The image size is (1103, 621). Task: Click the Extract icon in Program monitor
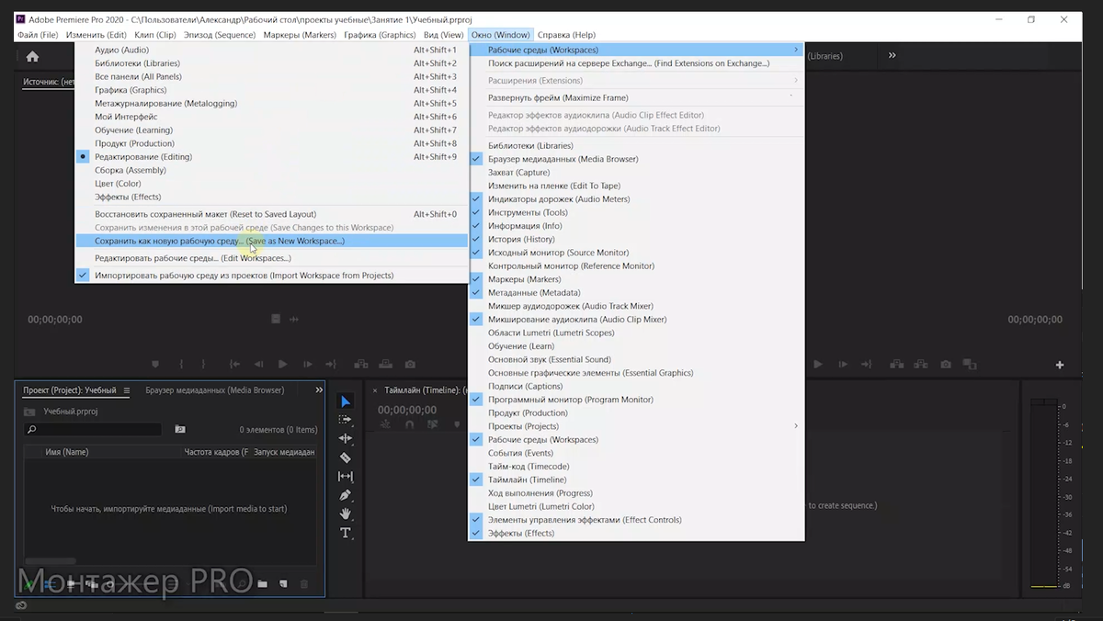coord(919,365)
